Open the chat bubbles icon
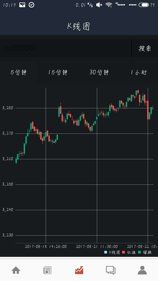Screen dimensions: 158x281 [x=111, y=270]
